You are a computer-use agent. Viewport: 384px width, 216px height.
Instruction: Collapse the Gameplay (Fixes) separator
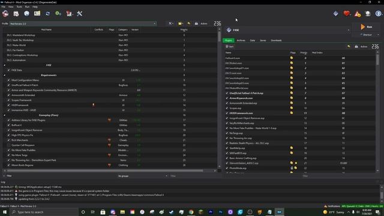(x=4, y=115)
